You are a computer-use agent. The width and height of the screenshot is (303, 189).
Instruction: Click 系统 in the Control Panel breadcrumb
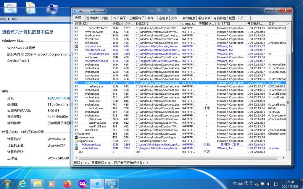pyautogui.click(x=15, y=19)
